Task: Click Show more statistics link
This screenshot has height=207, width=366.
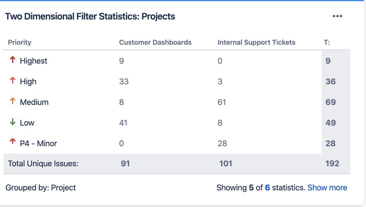Action: click(327, 188)
